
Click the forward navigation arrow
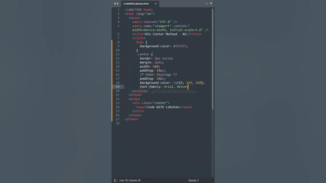coord(118,4)
